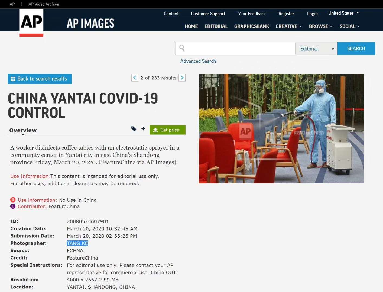Open the Graphicsbank menu item
The image size is (383, 292).
click(x=251, y=26)
